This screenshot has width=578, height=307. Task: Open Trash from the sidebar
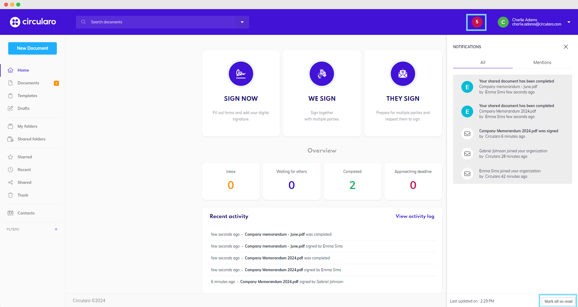tap(23, 195)
